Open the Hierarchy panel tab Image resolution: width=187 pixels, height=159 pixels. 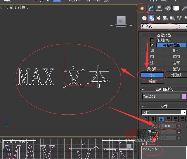[159, 8]
